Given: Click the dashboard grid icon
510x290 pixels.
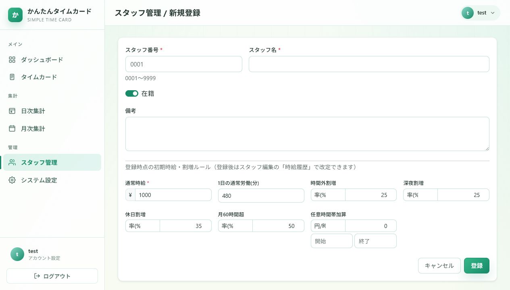Looking at the screenshot, I should [12, 60].
